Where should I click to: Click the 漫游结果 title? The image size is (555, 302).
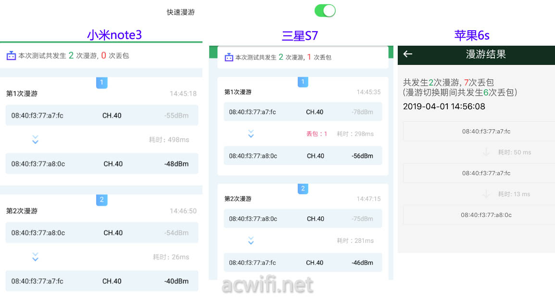click(486, 54)
